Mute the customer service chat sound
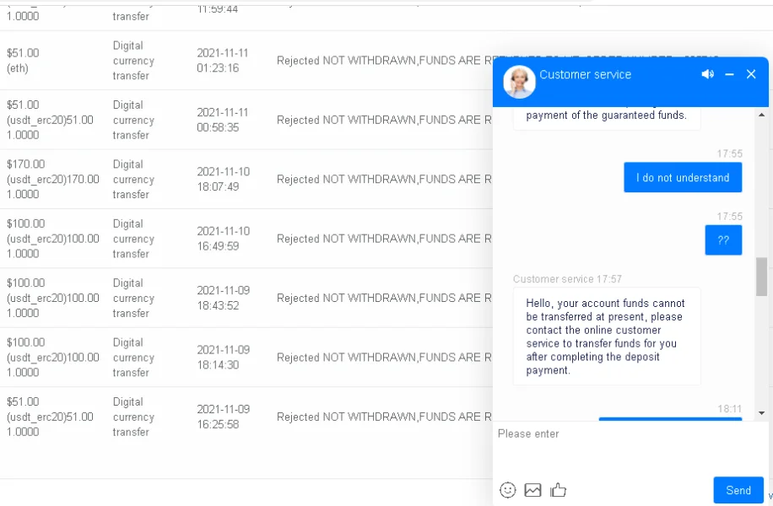The height and width of the screenshot is (506, 773). pyautogui.click(x=707, y=74)
